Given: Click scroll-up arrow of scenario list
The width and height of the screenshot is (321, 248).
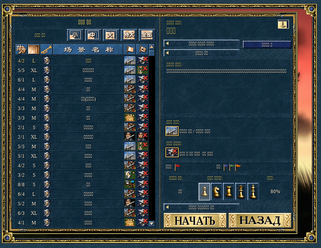Looking at the screenshot, I should pos(152,47).
